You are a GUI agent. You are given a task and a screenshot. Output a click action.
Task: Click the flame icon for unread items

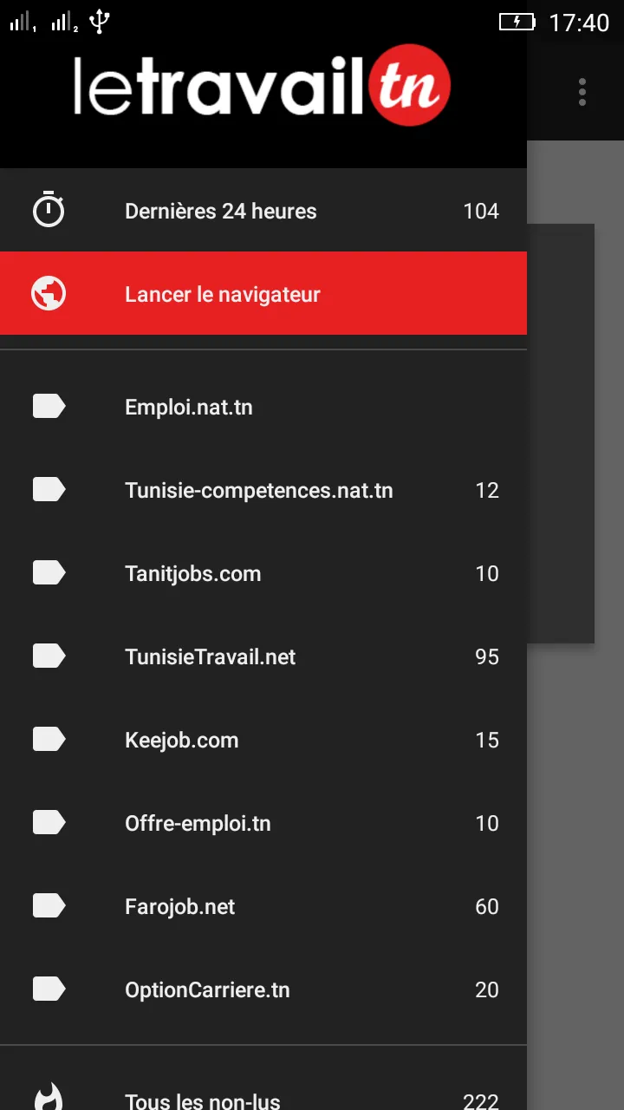[49, 1097]
